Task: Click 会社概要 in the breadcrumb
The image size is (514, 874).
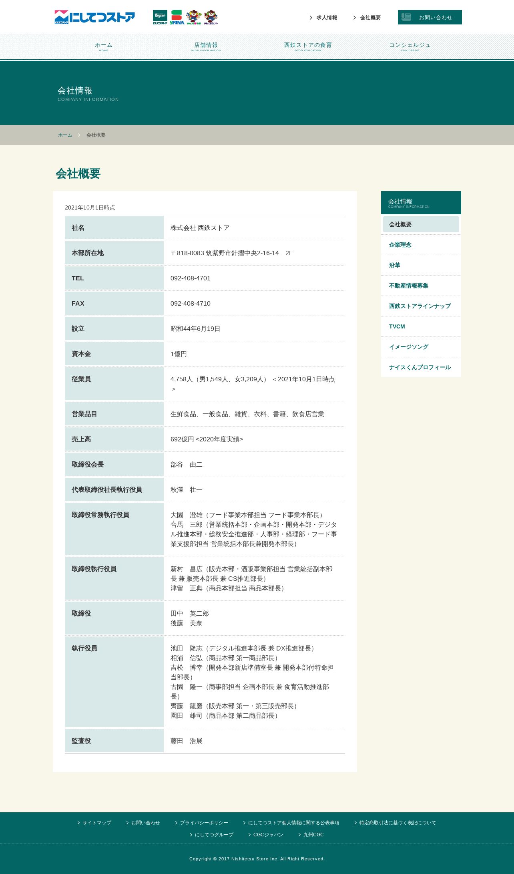Action: point(96,135)
